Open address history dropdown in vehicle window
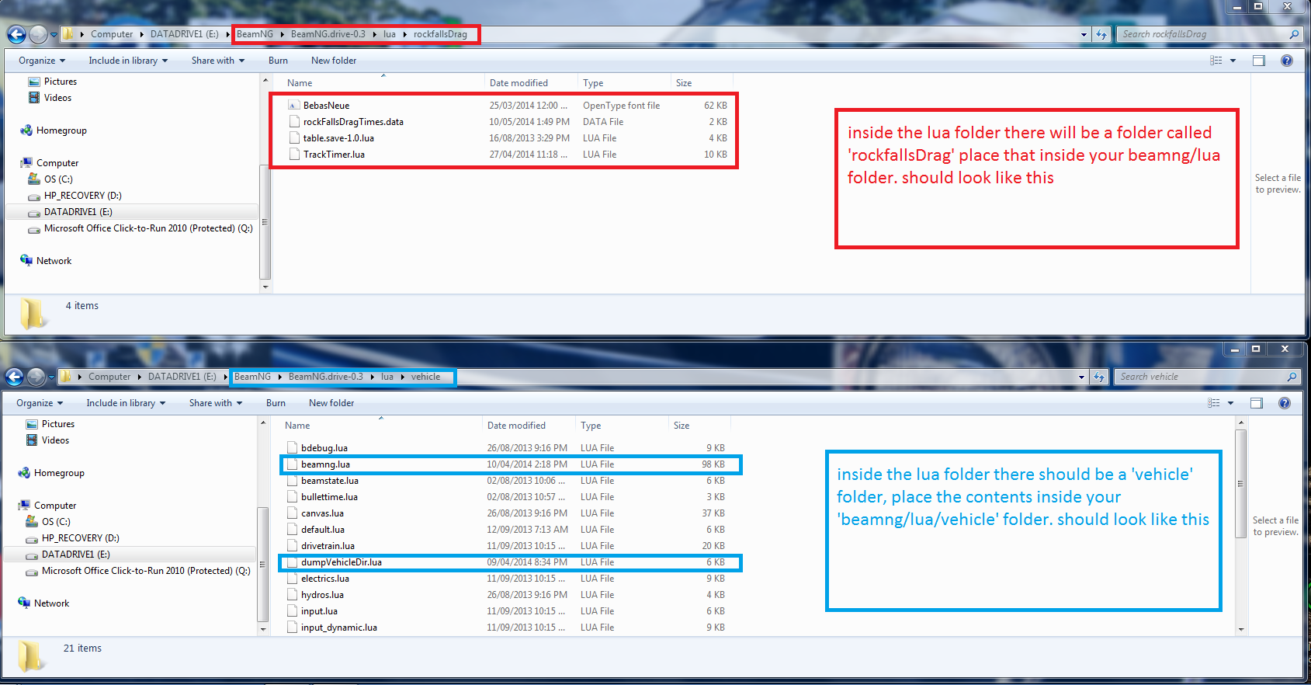The width and height of the screenshot is (1311, 685). click(1081, 377)
